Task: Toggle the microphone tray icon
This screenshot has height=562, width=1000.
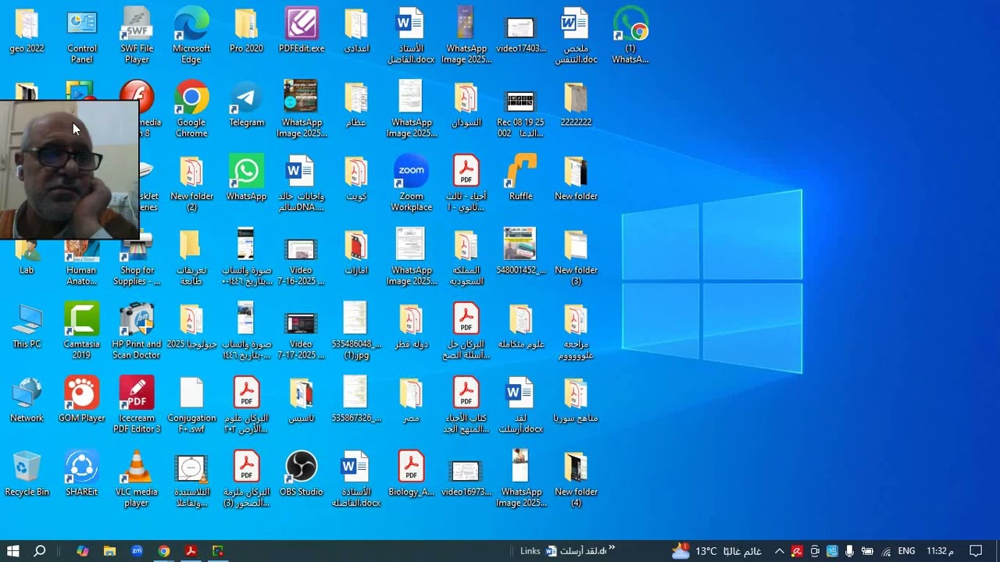Action: click(849, 551)
